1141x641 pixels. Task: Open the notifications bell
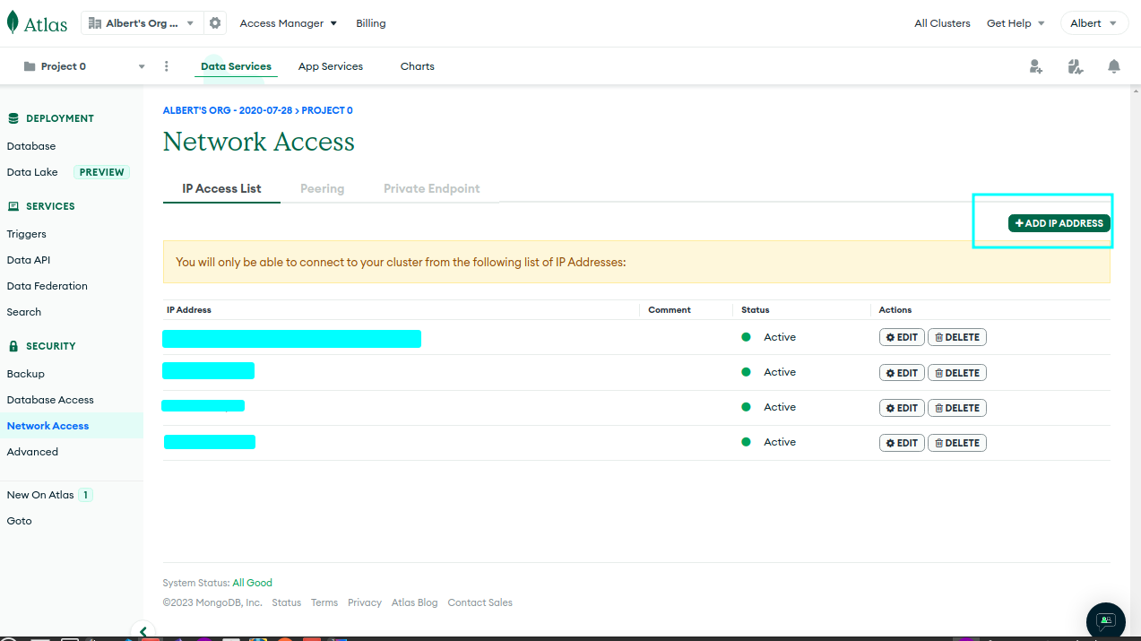tap(1114, 66)
